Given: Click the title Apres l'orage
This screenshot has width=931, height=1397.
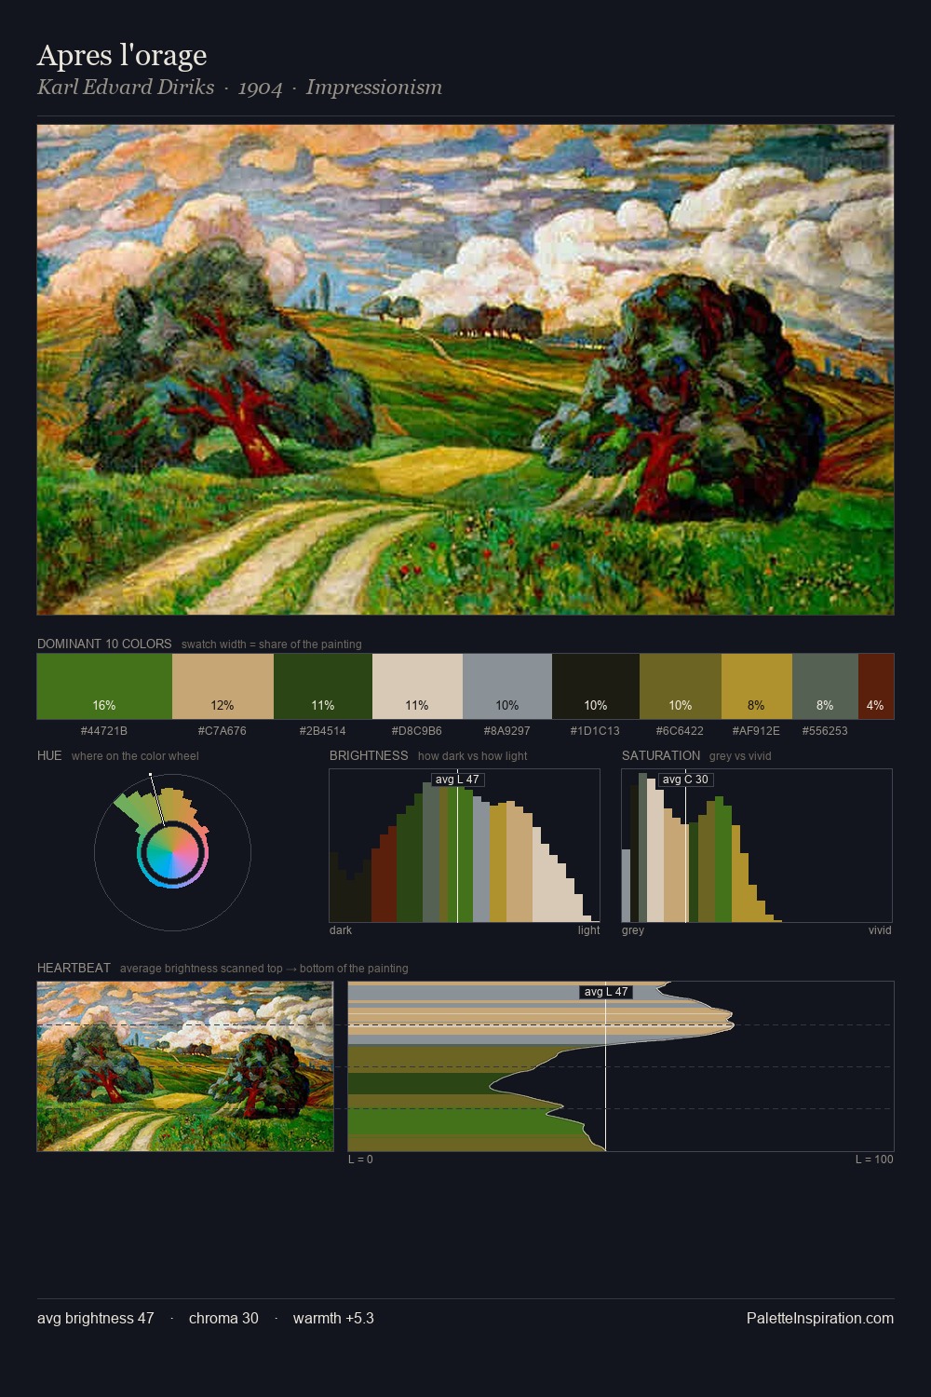Looking at the screenshot, I should pyautogui.click(x=122, y=56).
